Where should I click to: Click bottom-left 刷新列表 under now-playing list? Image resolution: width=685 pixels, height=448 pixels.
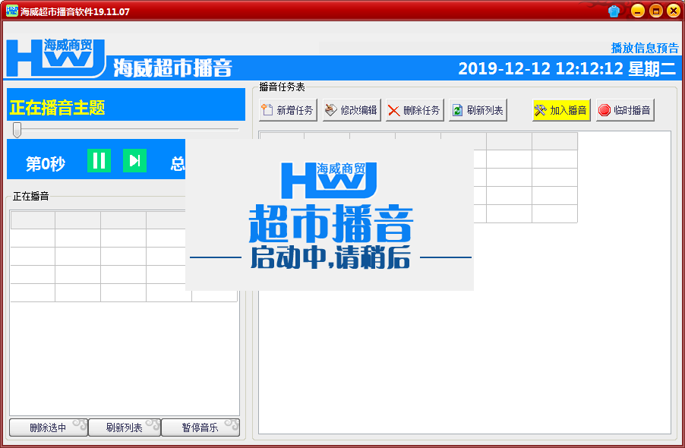(125, 427)
